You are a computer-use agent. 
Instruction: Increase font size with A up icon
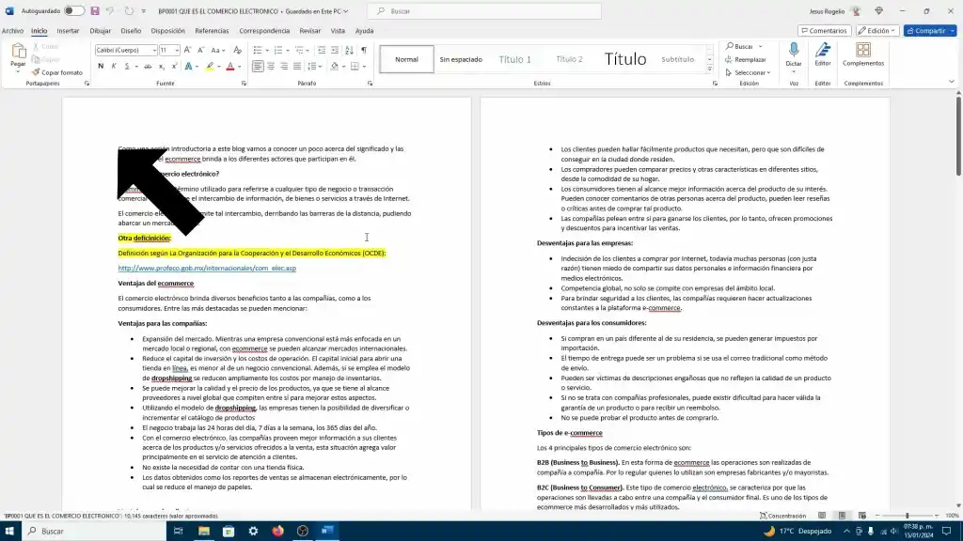[188, 51]
